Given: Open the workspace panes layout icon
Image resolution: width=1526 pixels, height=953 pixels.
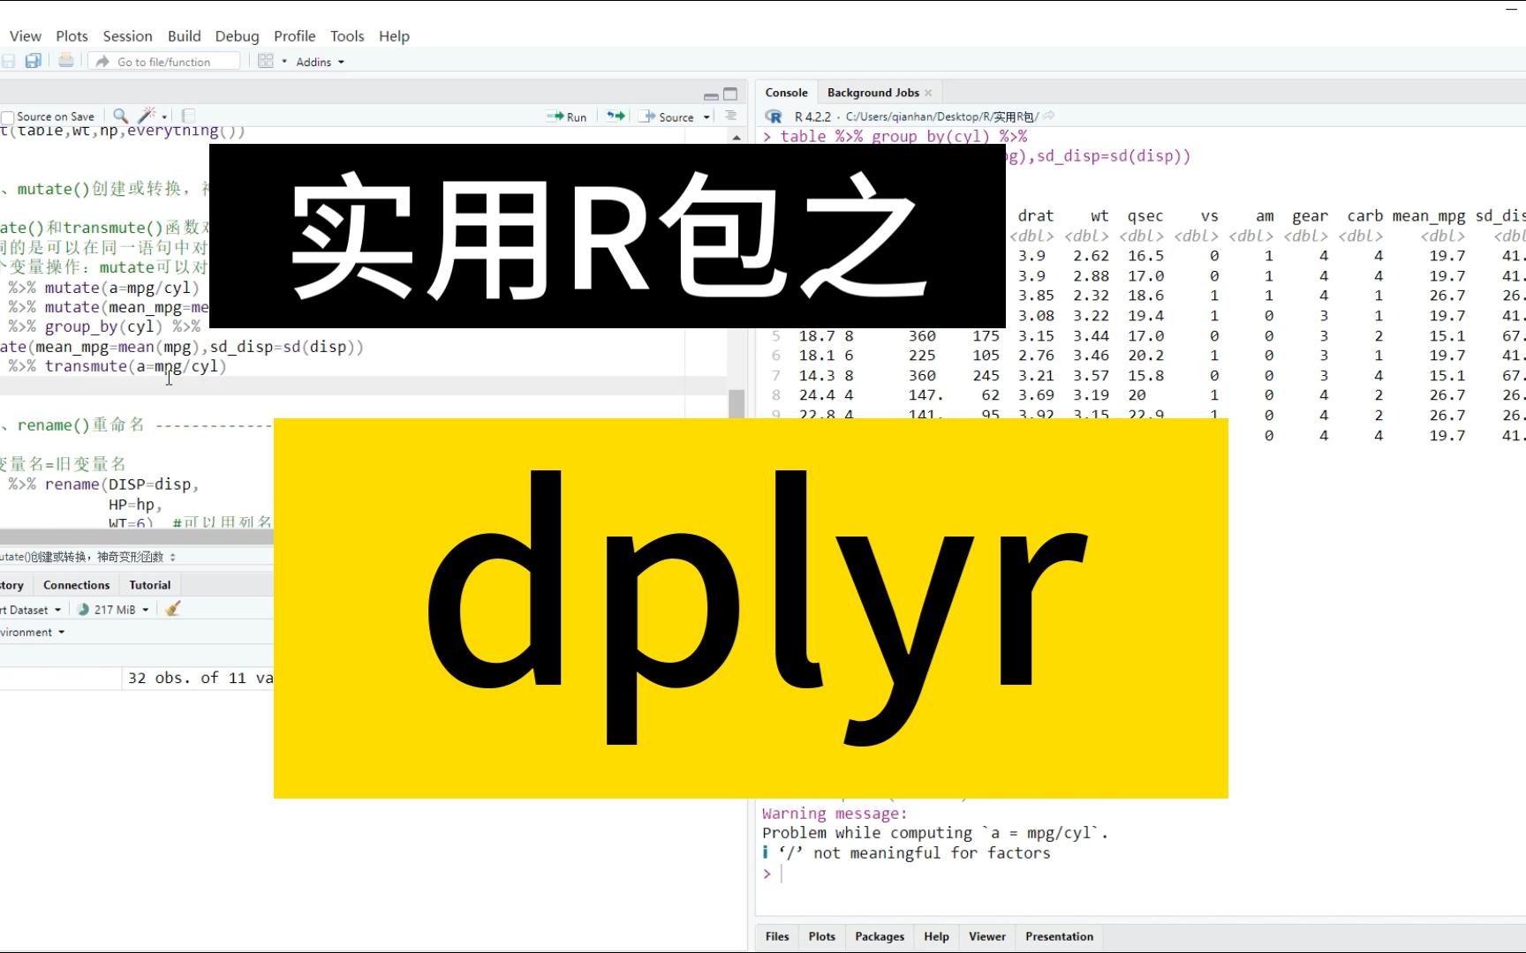Looking at the screenshot, I should click(265, 61).
